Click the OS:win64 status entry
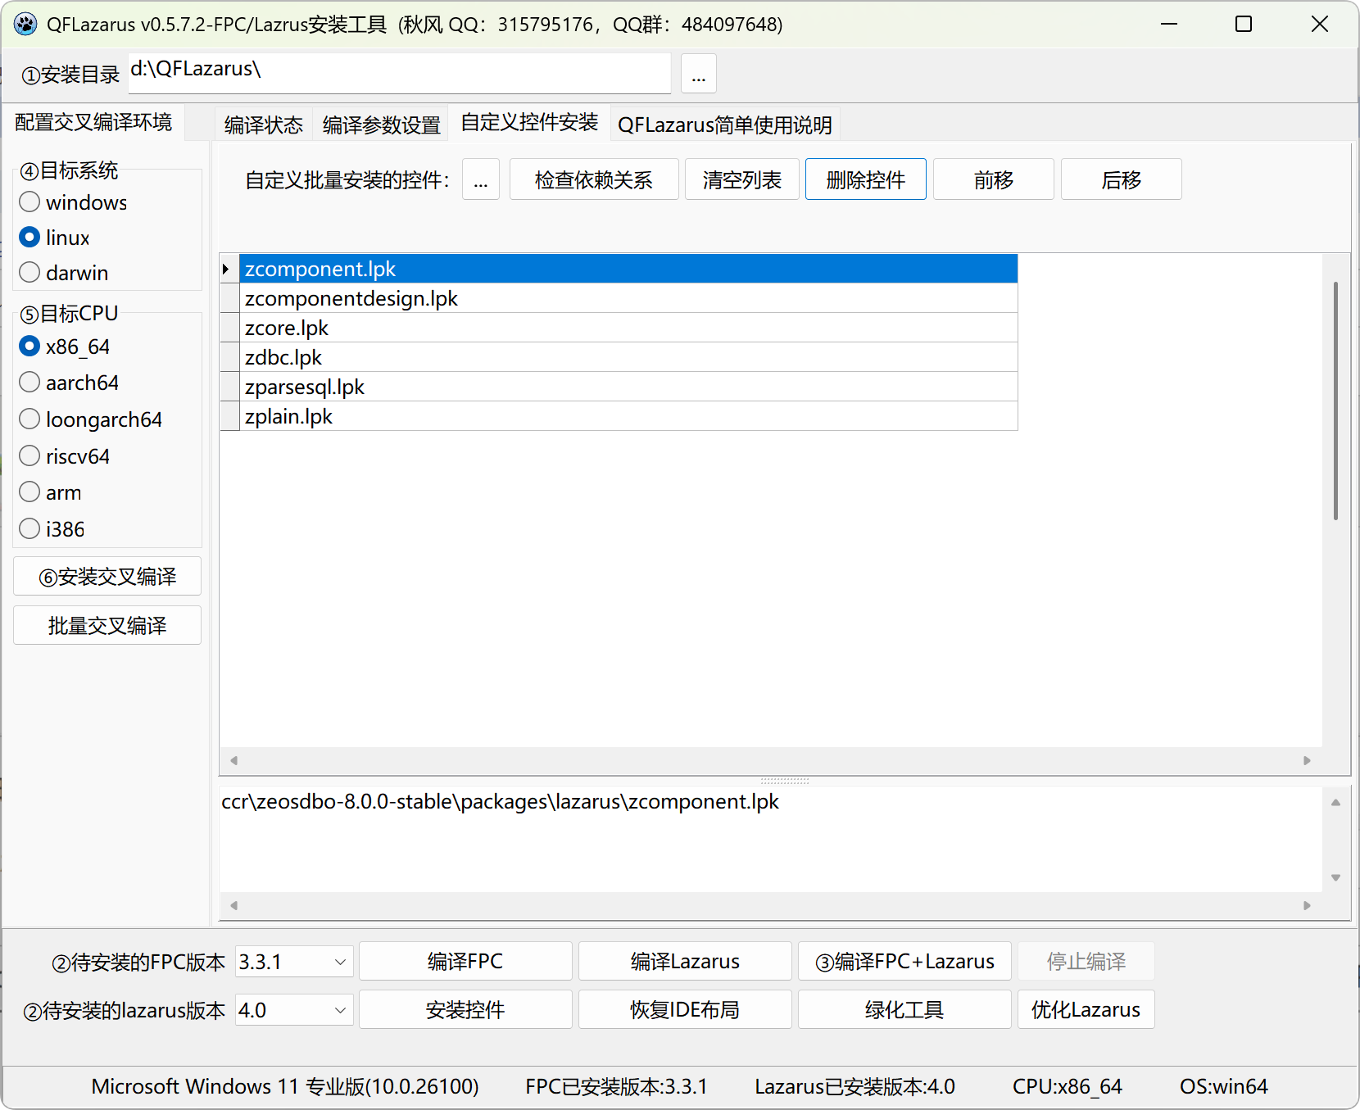 [1224, 1086]
